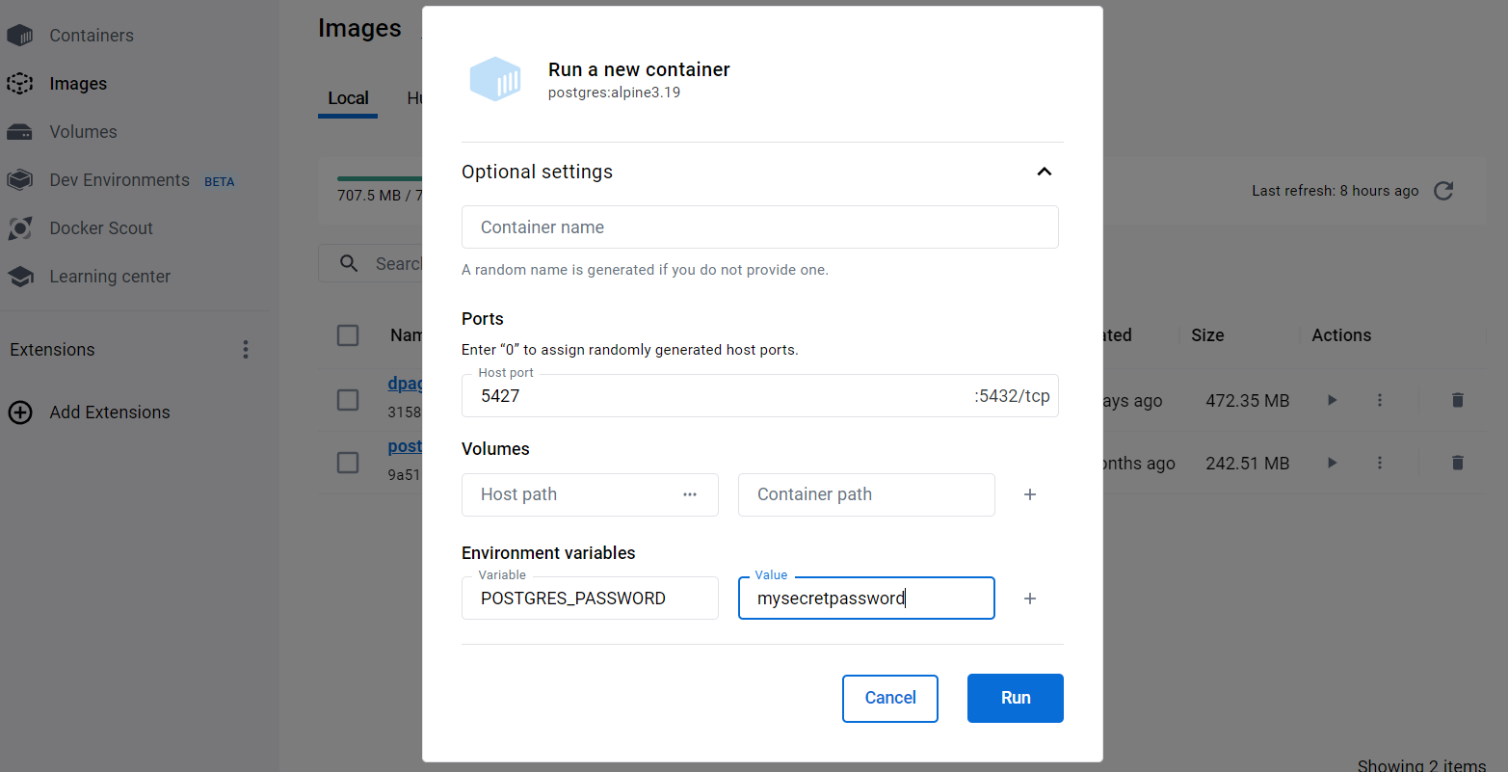Delete the 242.51 MB image with the trash icon

[x=1458, y=463]
